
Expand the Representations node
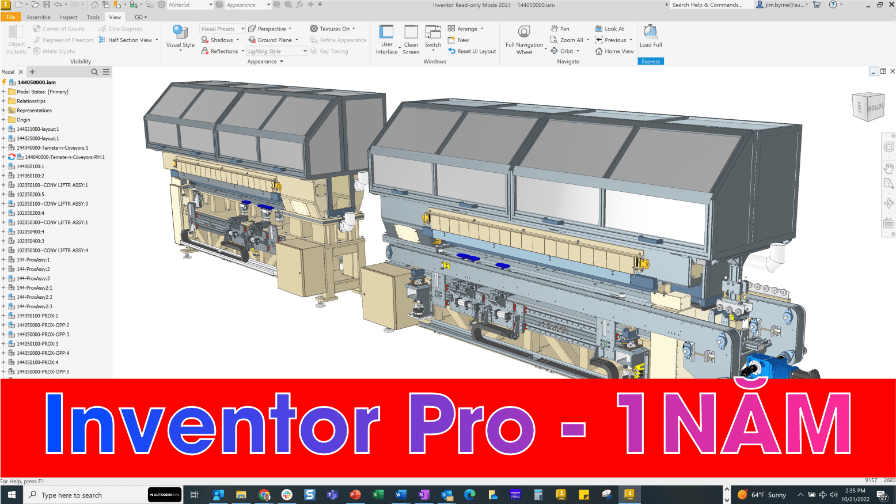(x=3, y=110)
